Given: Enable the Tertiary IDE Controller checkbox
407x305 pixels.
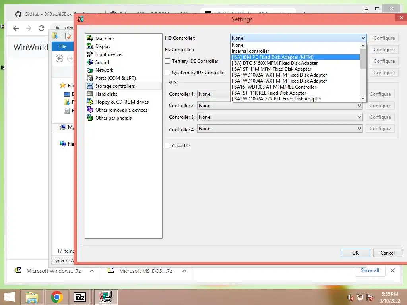Looking at the screenshot, I should 168,61.
